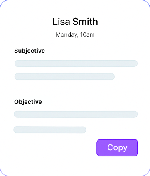150x176 pixels.
Task: Click the word Smith in the title
Action: pyautogui.click(x=85, y=22)
